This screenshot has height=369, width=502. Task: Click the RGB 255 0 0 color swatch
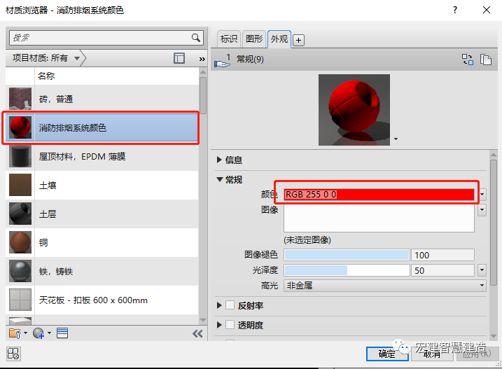point(379,195)
